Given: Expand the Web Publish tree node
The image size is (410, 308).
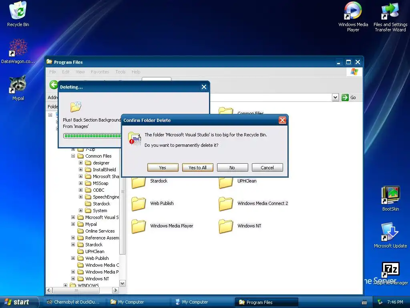Looking at the screenshot, I should pyautogui.click(x=73, y=258).
